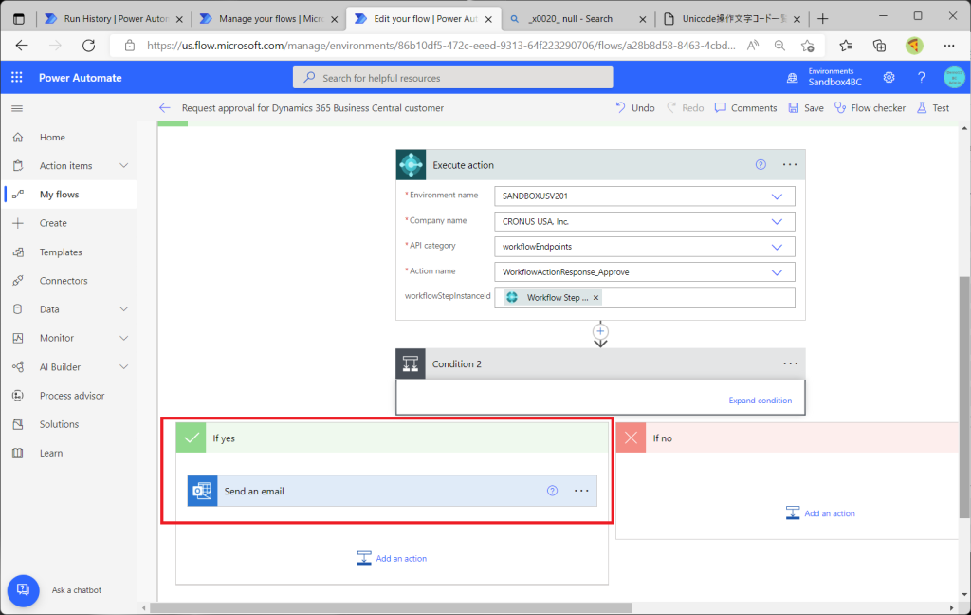
Task: Open Execute action ellipsis menu
Action: [790, 165]
